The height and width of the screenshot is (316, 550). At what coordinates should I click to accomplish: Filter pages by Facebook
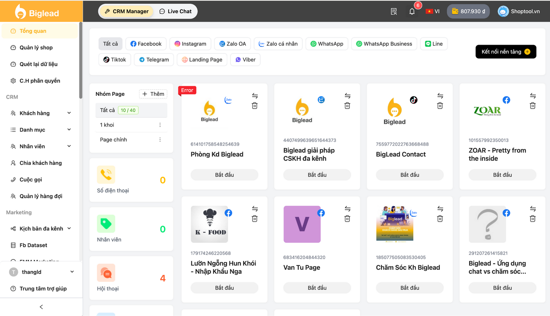tap(146, 44)
